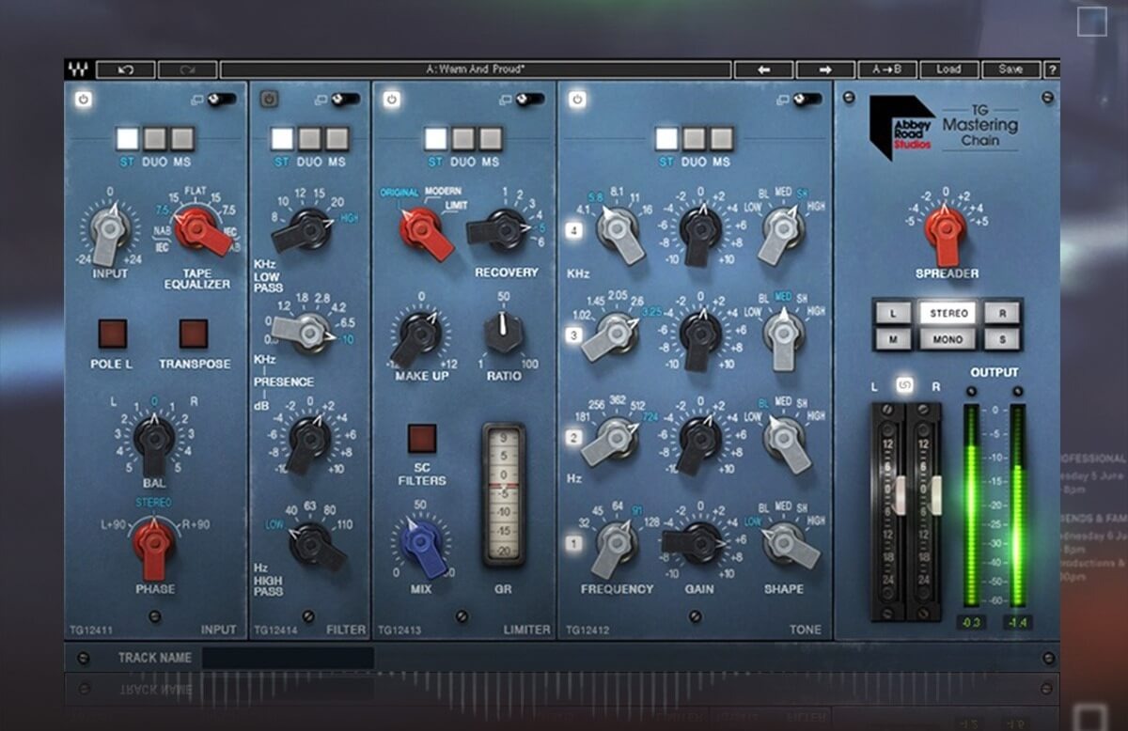Image resolution: width=1128 pixels, height=731 pixels.
Task: Toggle Tone band 3 button
Action: click(x=574, y=334)
